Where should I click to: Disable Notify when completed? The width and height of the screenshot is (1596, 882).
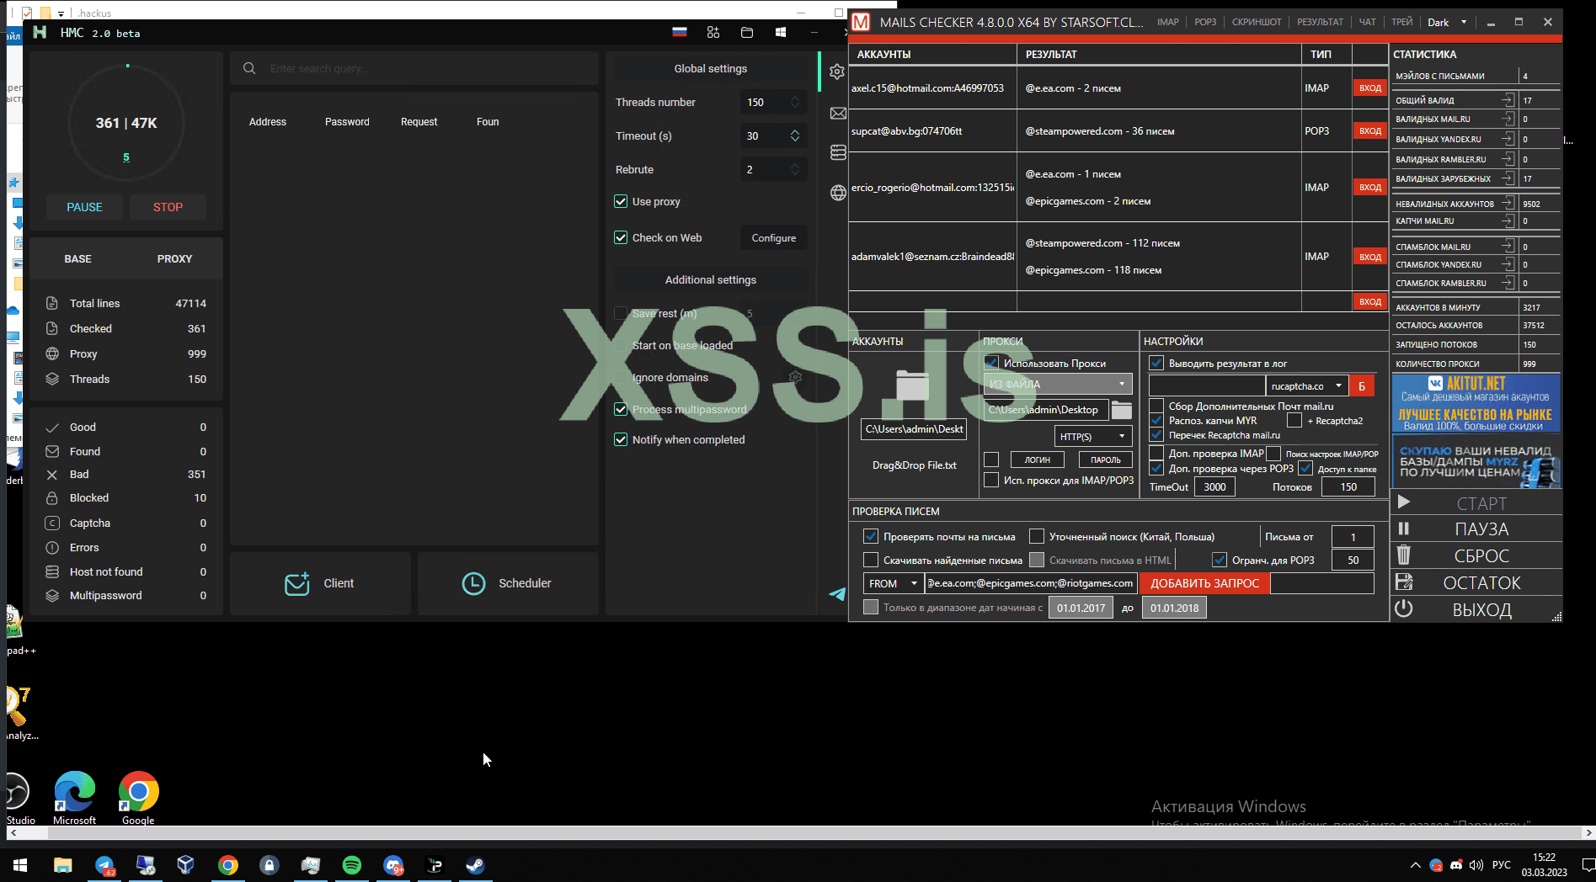621,439
